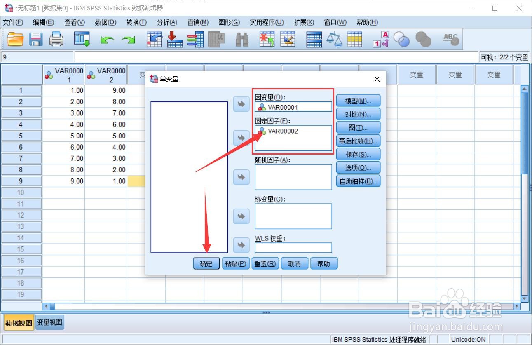This screenshot has width=532, height=345.
Task: Open the 数据(D) menu
Action: pyautogui.click(x=105, y=22)
